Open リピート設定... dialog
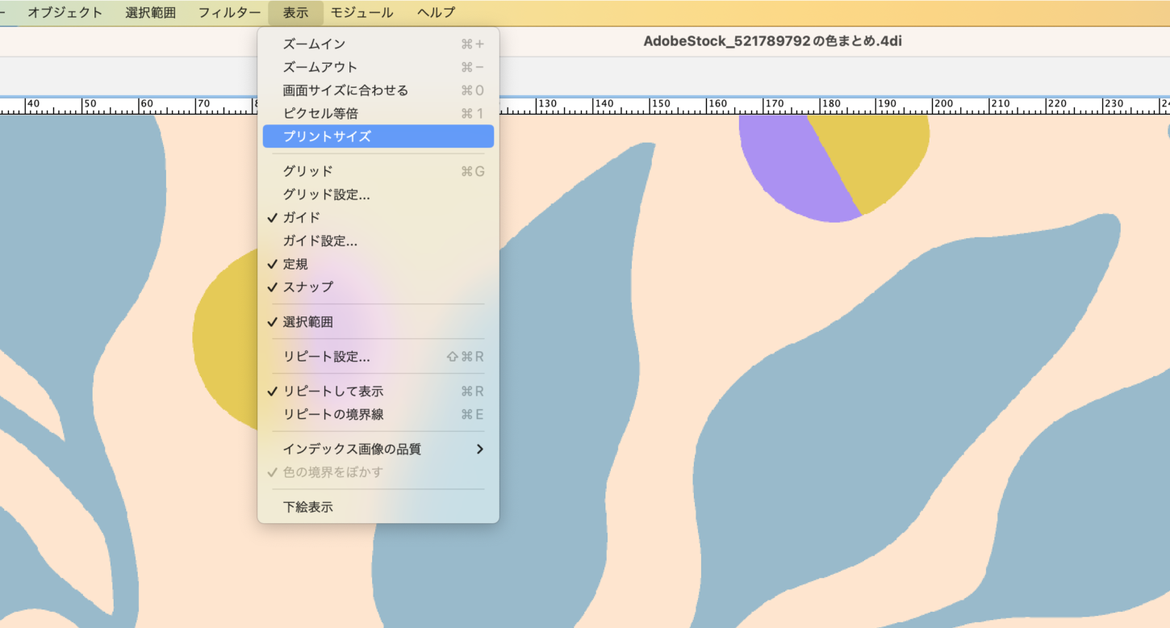The height and width of the screenshot is (628, 1170). 326,357
